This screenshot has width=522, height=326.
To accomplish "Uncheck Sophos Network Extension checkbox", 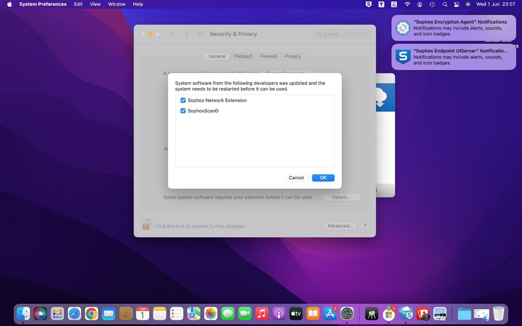I will click(183, 100).
